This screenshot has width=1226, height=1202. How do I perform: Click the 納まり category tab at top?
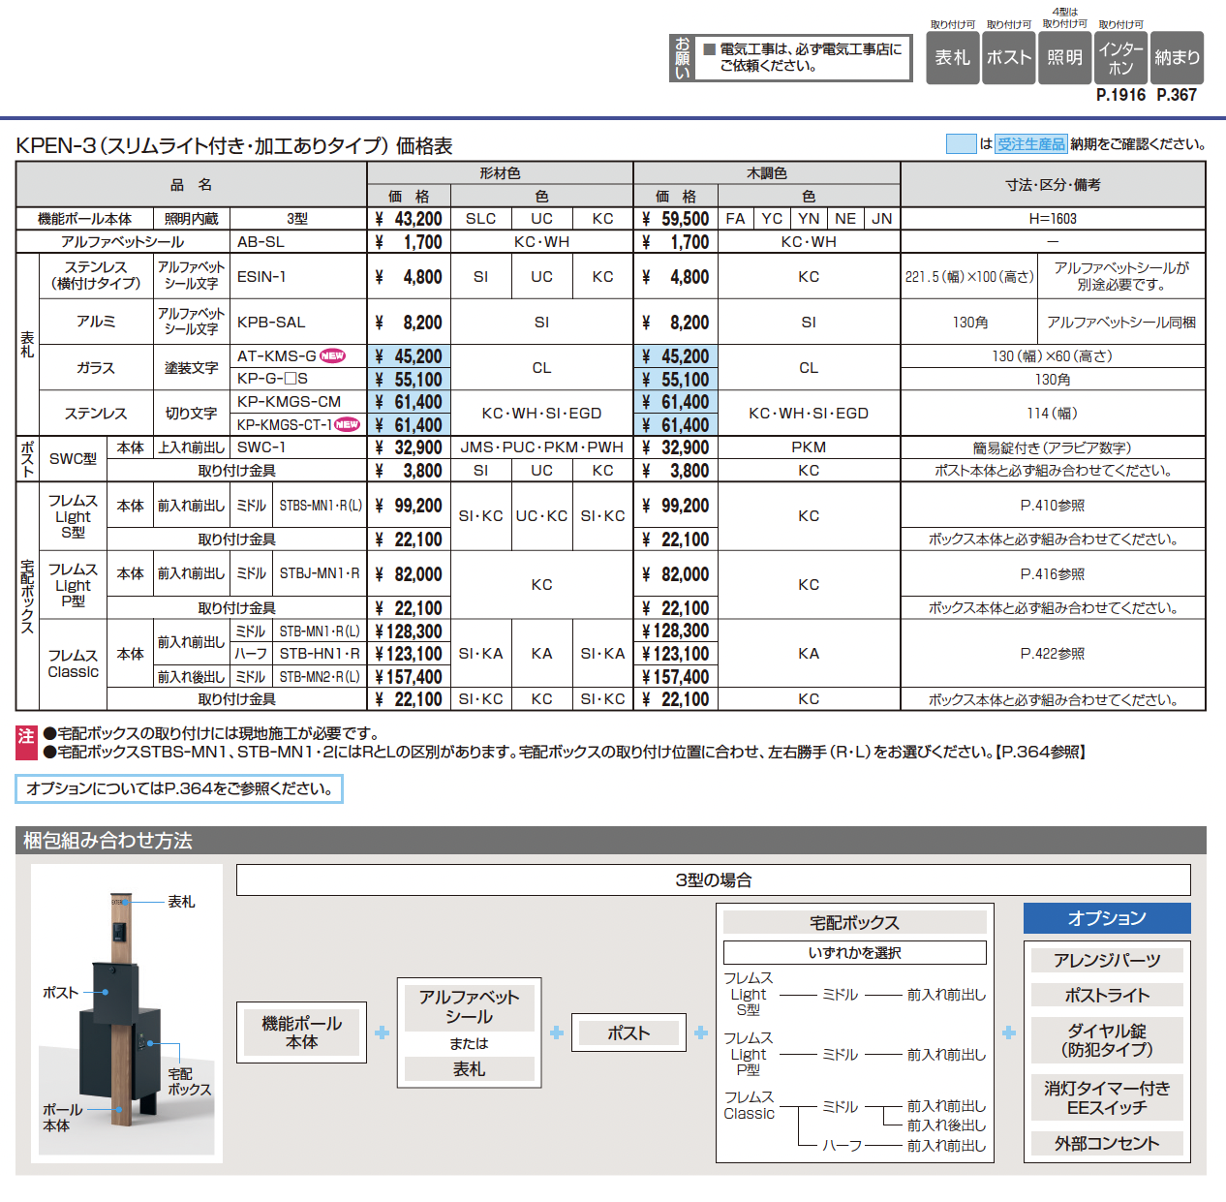[1177, 57]
